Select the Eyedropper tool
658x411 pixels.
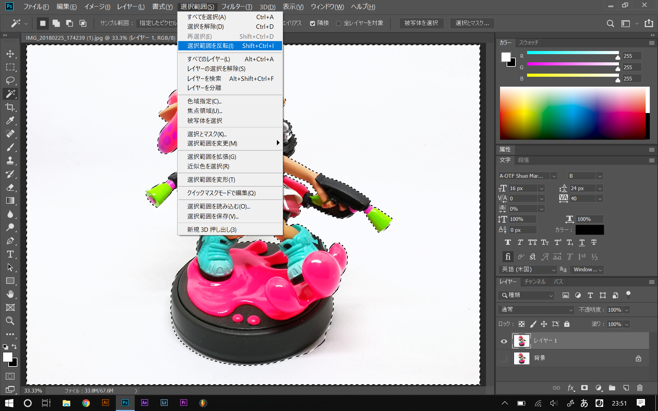(10, 121)
